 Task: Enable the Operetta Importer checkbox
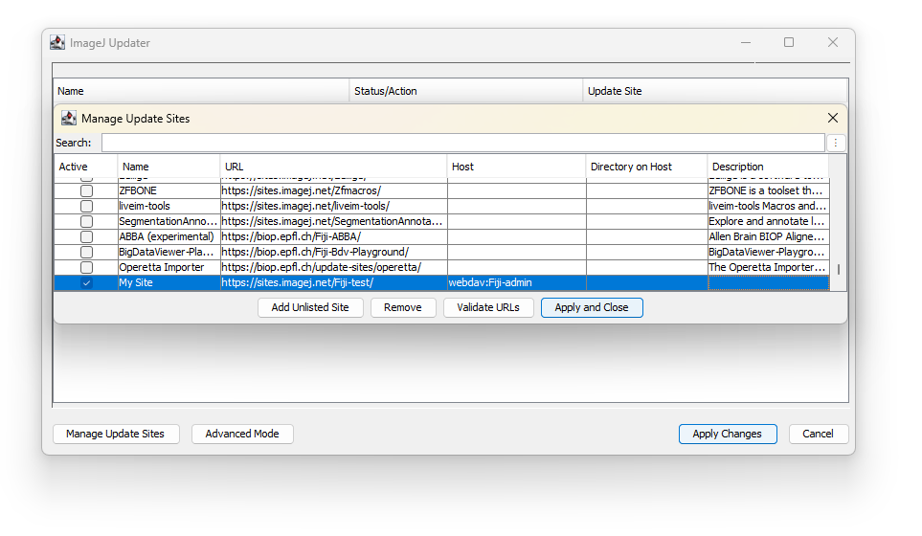[86, 267]
